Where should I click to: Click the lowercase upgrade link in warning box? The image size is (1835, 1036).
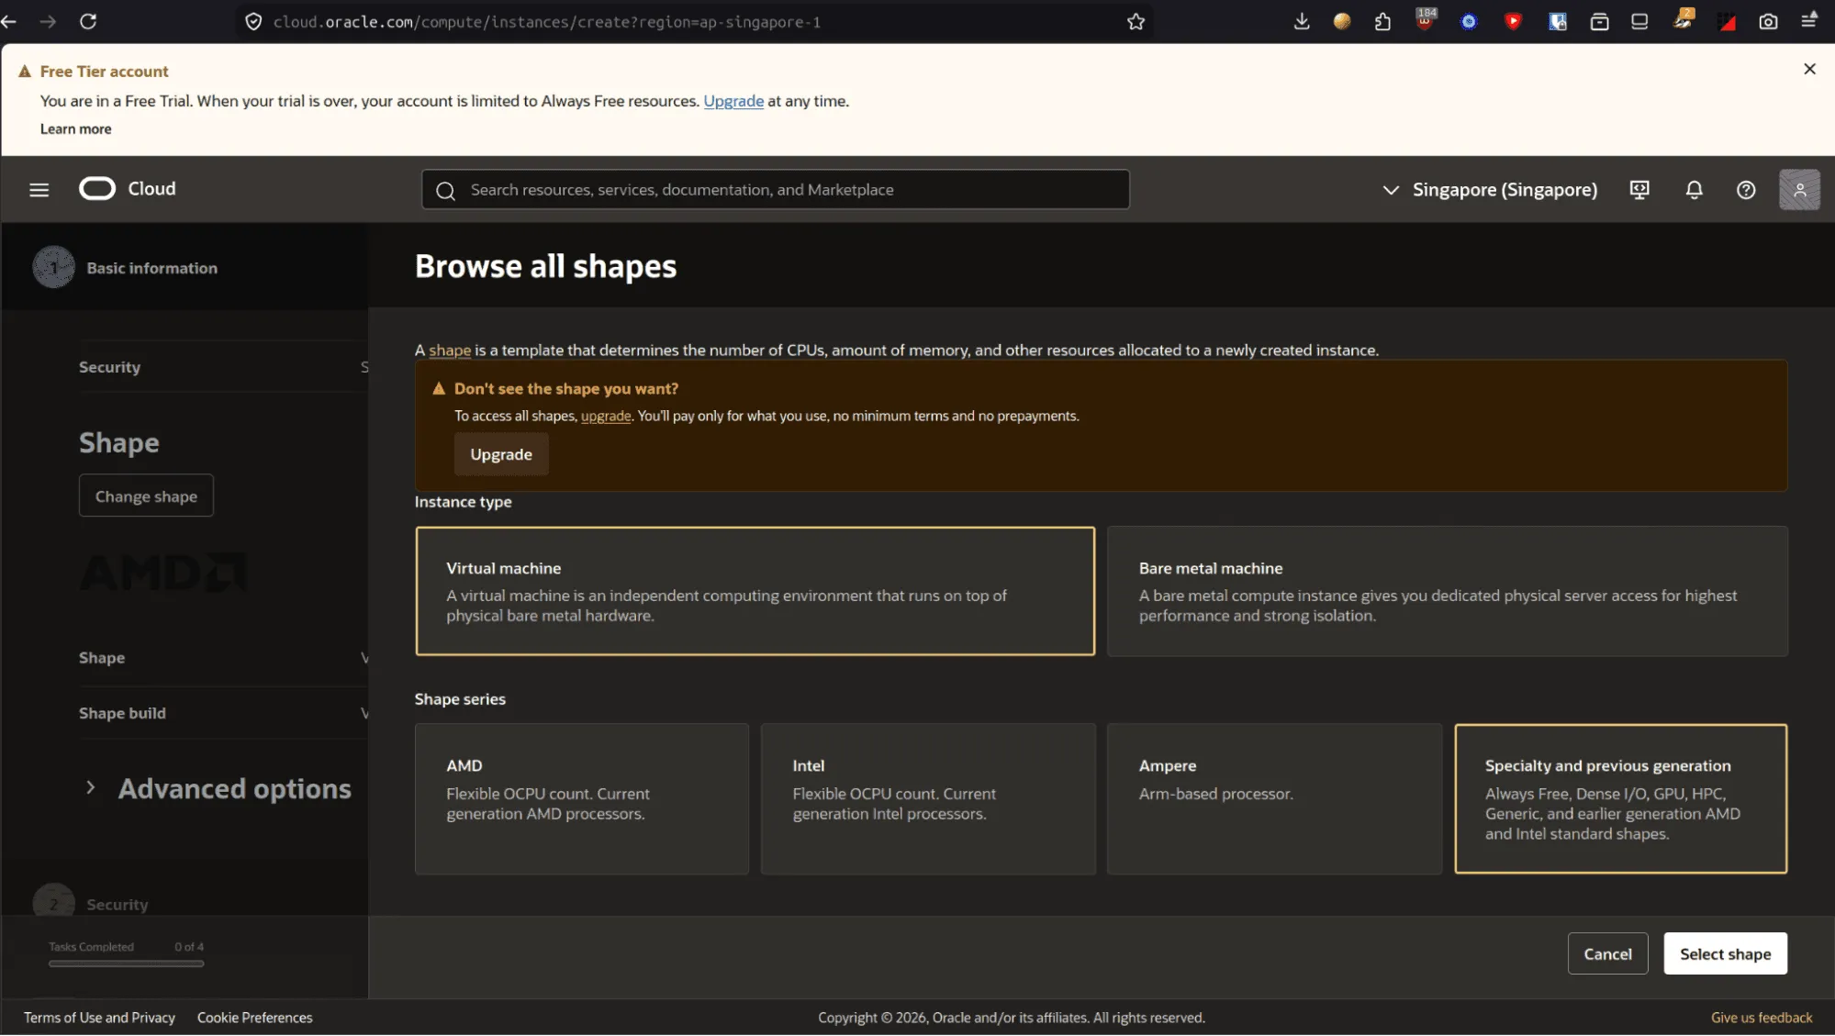pos(606,416)
